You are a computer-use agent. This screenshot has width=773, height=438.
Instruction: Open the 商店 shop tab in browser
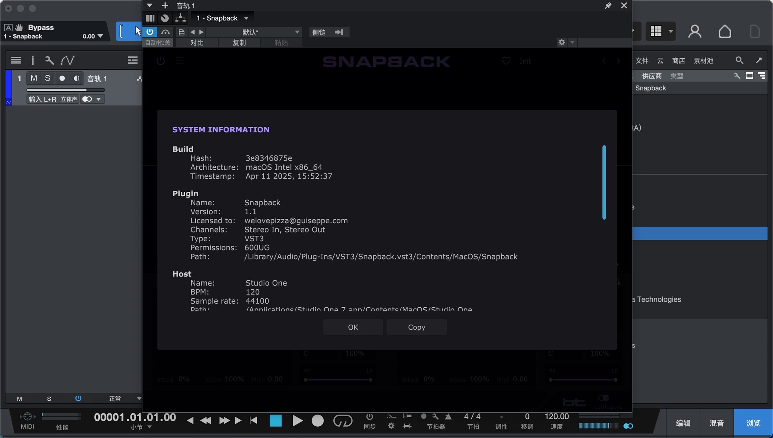[x=678, y=61]
